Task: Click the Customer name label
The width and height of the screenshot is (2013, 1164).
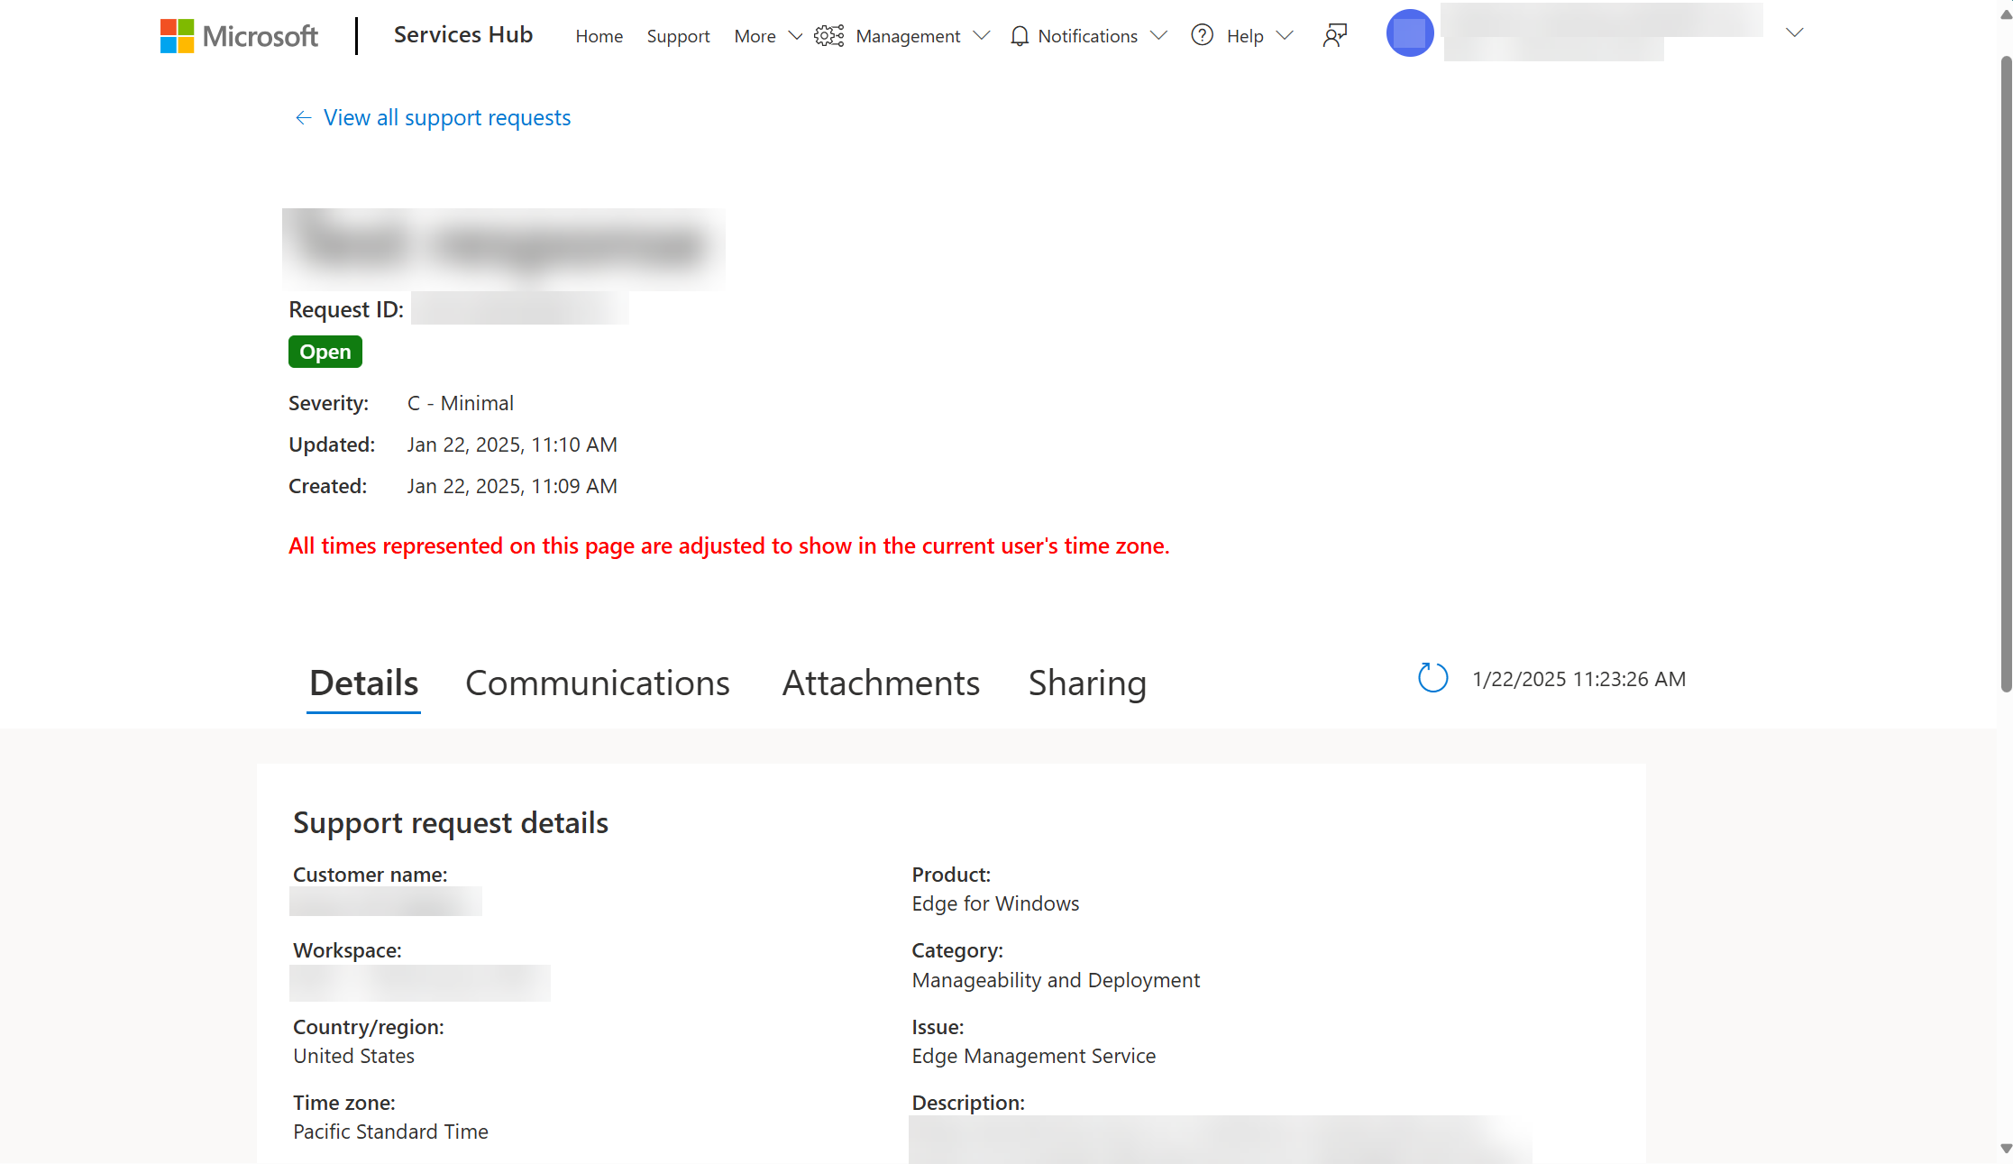Action: 371,875
